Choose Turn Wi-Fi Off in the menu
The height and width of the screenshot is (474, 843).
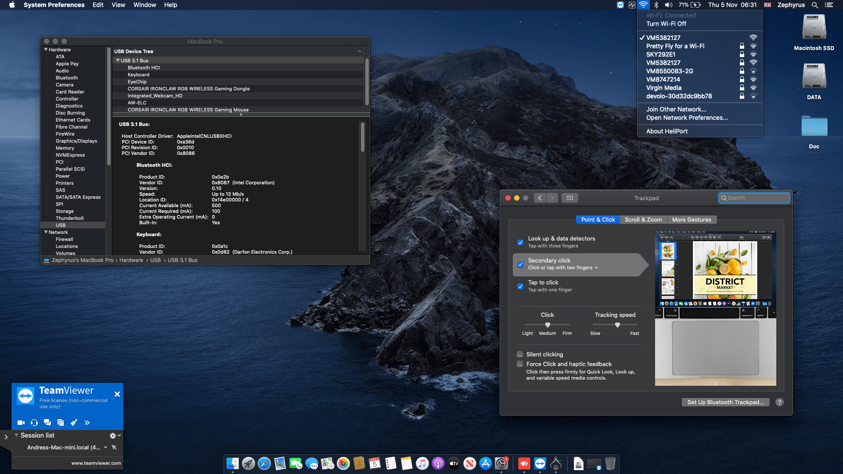click(666, 24)
